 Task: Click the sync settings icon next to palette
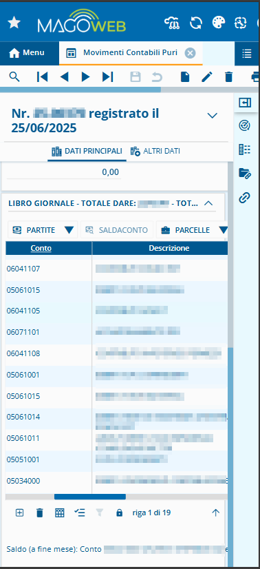240,23
